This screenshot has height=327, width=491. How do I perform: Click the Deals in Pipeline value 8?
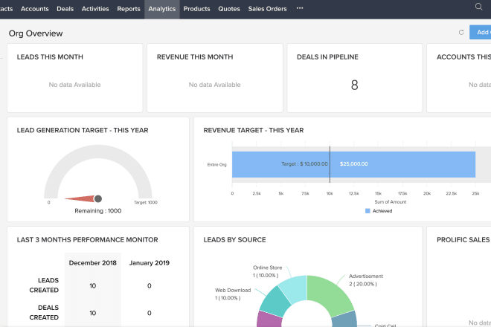pos(354,85)
